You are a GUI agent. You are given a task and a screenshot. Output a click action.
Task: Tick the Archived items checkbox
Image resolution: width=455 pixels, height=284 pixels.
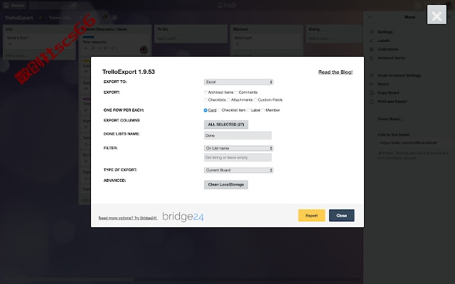point(205,92)
